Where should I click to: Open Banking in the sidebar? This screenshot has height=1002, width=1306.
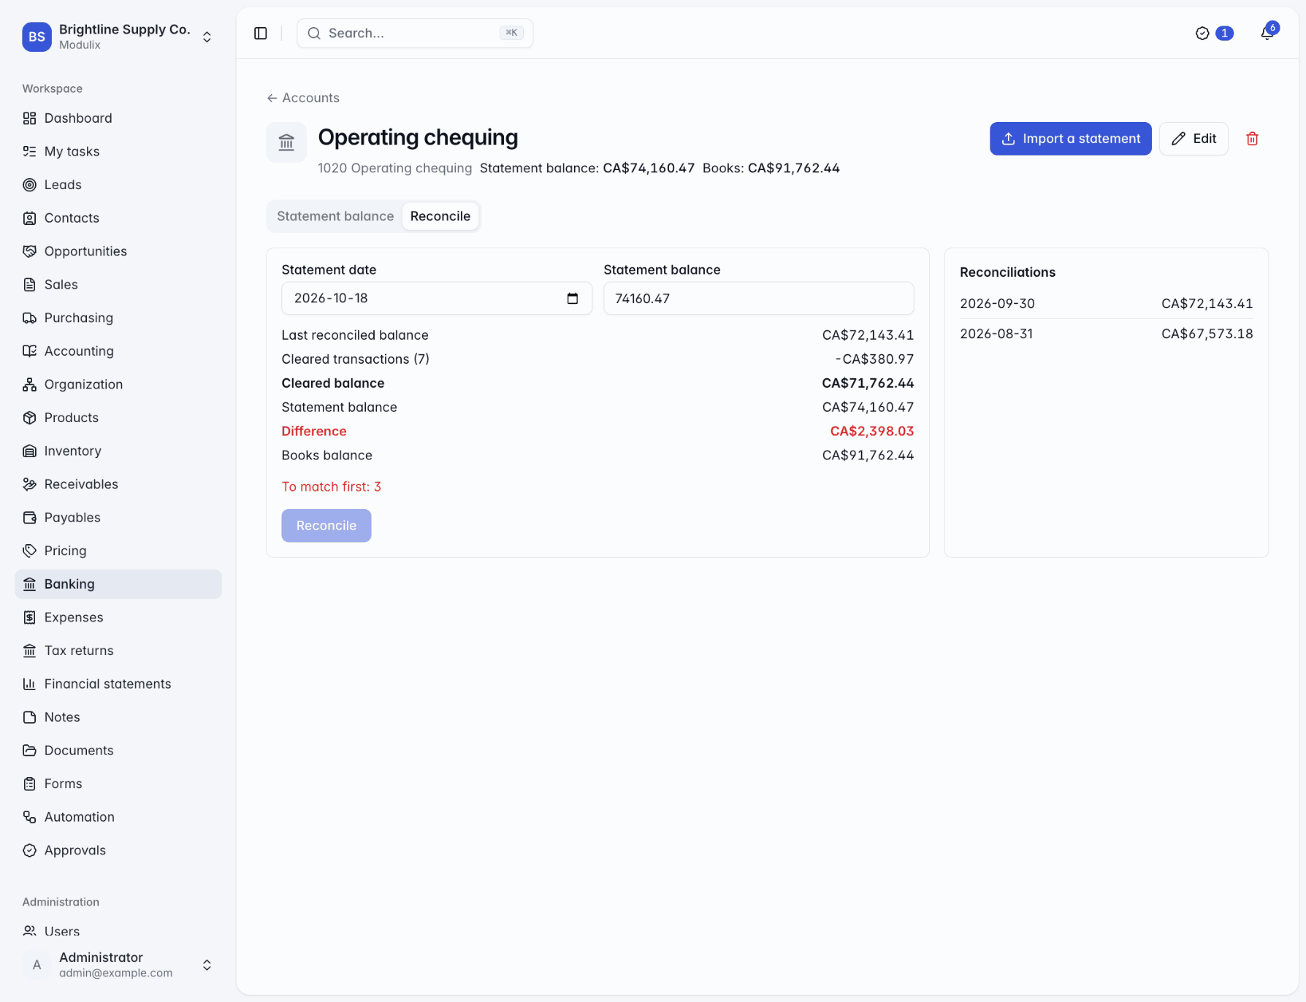click(x=118, y=584)
